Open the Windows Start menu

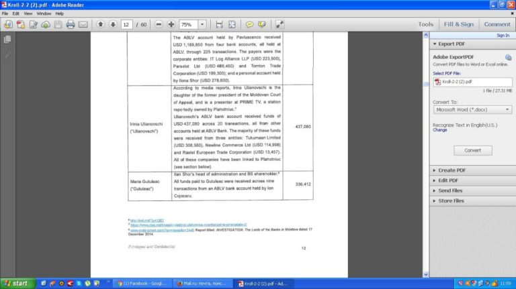(x=16, y=284)
